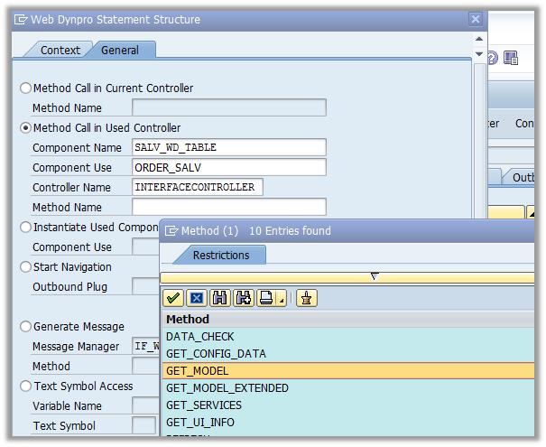Click Method popup title icon
The width and height of the screenshot is (546, 447).
click(x=171, y=230)
